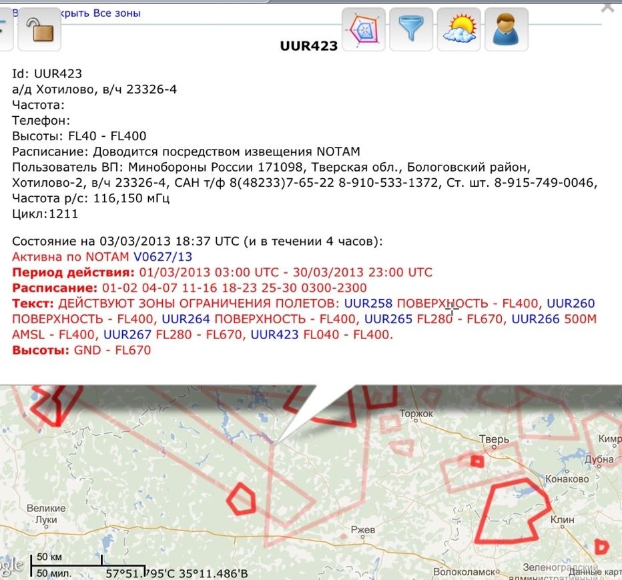Open zone UUR267 link
Viewport: 622px width, 580px height.
(x=127, y=334)
